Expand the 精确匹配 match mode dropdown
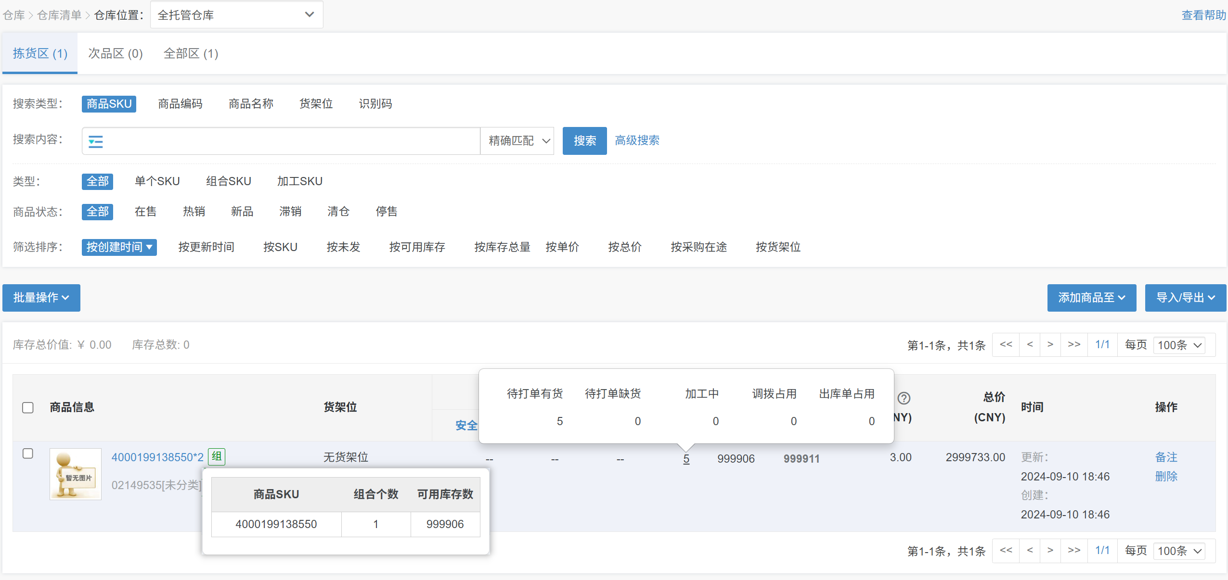The image size is (1228, 580). [x=517, y=141]
